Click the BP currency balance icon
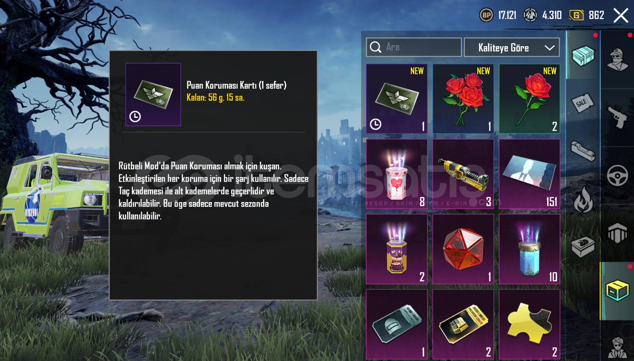The image size is (634, 361). (x=486, y=15)
